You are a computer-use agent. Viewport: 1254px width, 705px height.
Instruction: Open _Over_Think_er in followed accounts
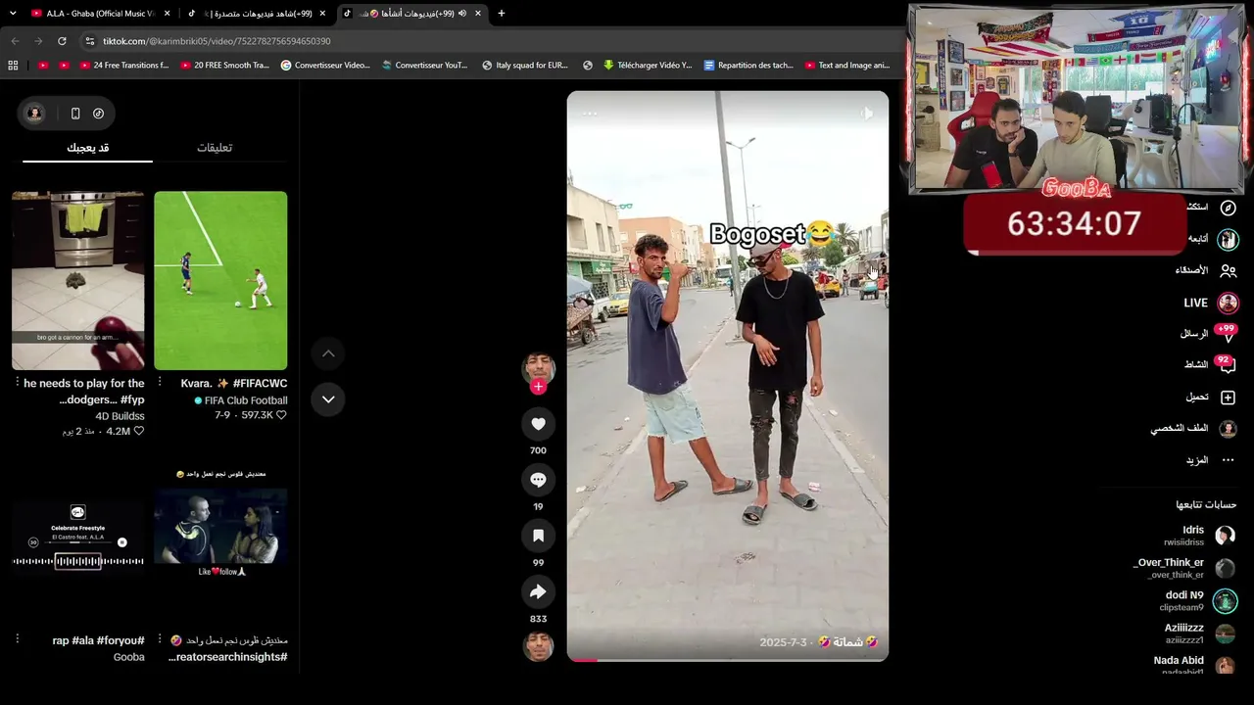click(1184, 568)
